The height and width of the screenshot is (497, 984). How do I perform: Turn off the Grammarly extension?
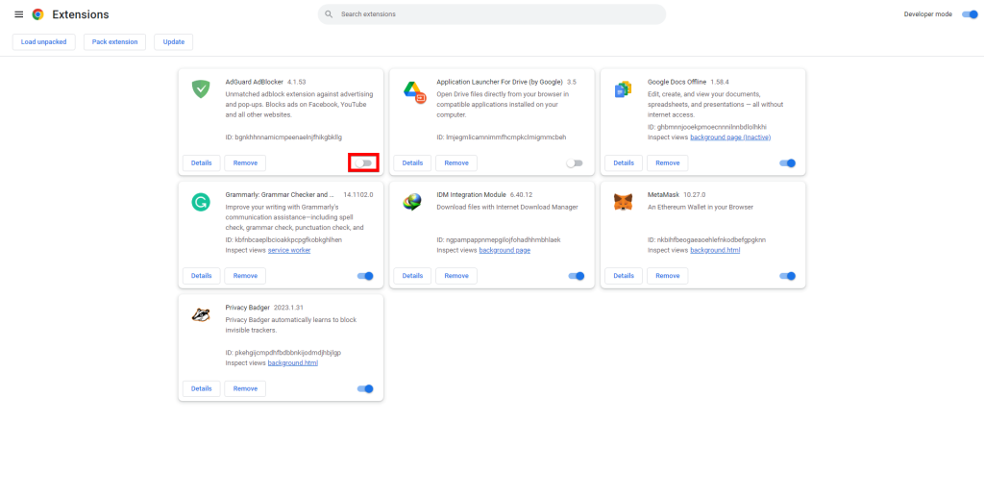(365, 276)
